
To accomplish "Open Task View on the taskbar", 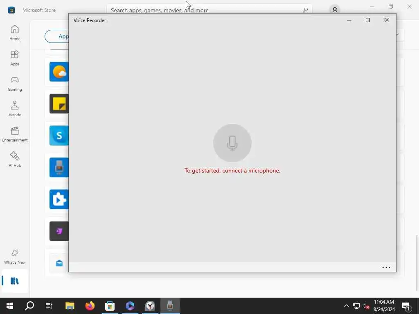I will point(49,306).
